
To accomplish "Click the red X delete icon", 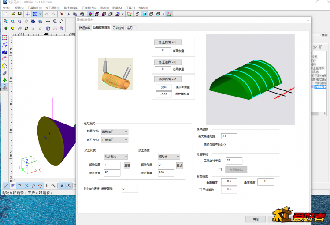I will (62, 14).
